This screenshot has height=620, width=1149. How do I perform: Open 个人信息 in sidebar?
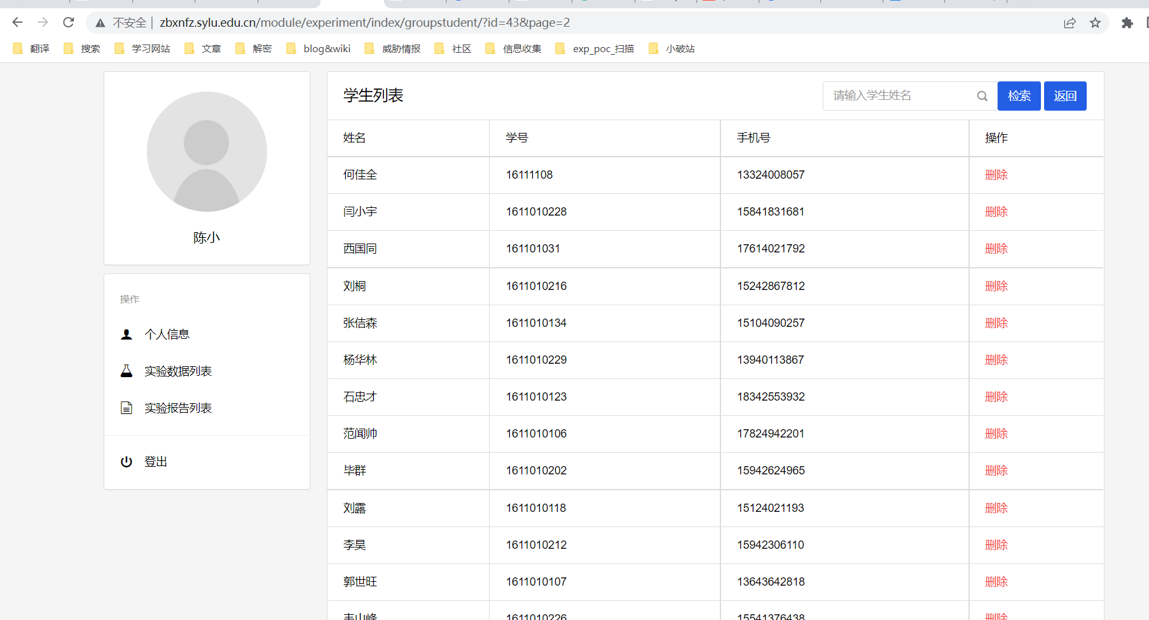pos(167,334)
